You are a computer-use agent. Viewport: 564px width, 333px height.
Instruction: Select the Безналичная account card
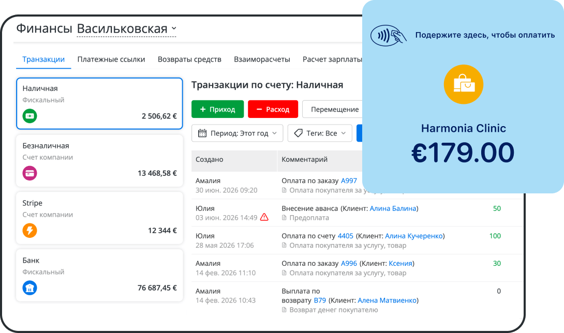pos(99,161)
